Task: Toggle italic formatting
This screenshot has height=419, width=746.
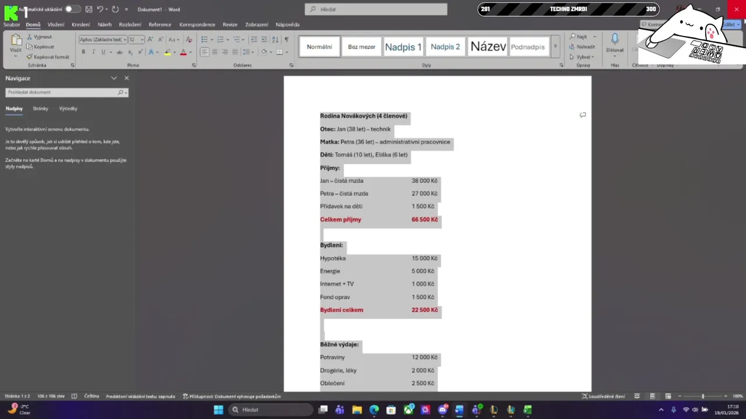Action: (93, 52)
